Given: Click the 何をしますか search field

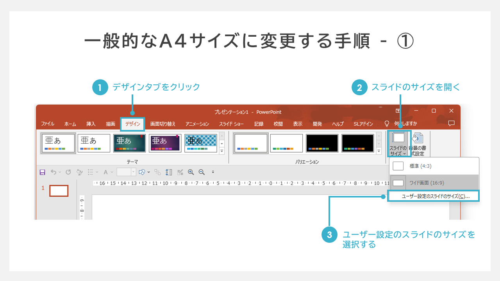Looking at the screenshot, I should pos(405,124).
